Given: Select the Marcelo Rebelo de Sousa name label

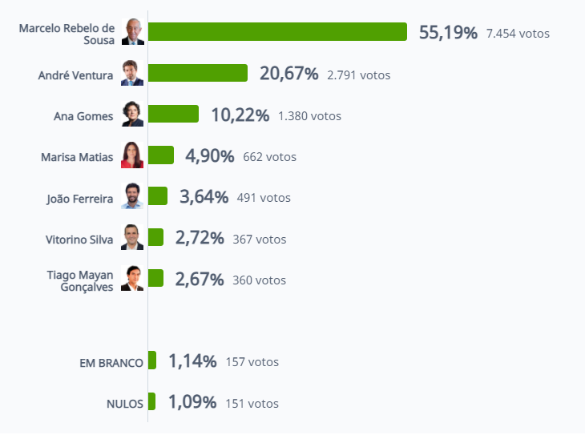Looking at the screenshot, I should tap(67, 34).
